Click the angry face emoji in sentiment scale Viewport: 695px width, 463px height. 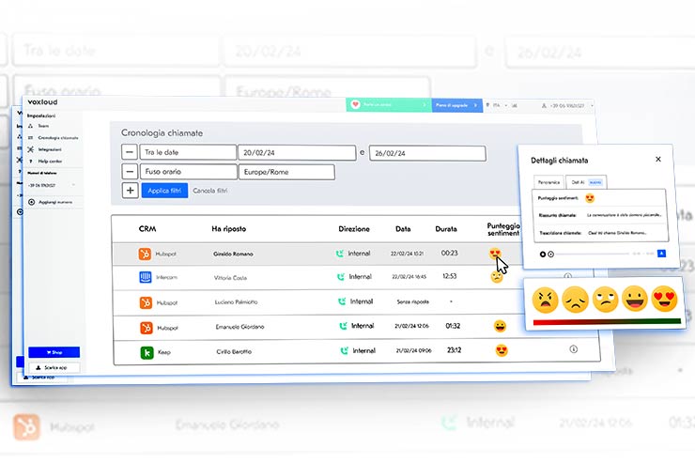click(x=545, y=300)
